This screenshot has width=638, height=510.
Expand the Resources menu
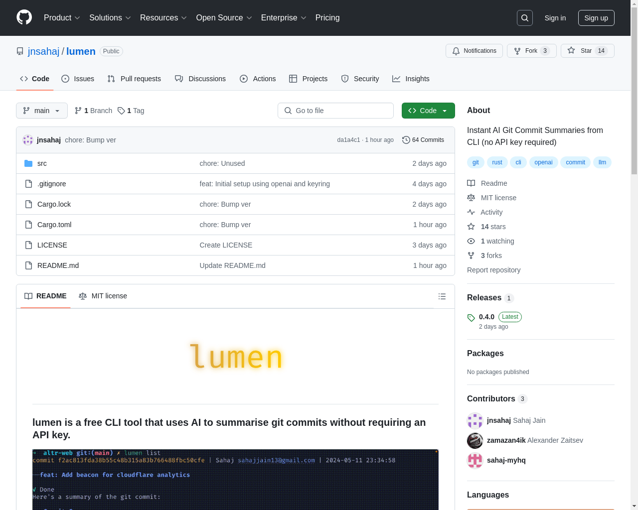pyautogui.click(x=163, y=18)
